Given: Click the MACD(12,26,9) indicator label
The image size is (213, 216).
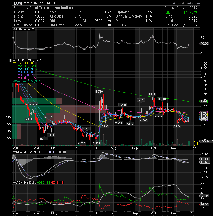Looking at the screenshot, I should 26,152.
